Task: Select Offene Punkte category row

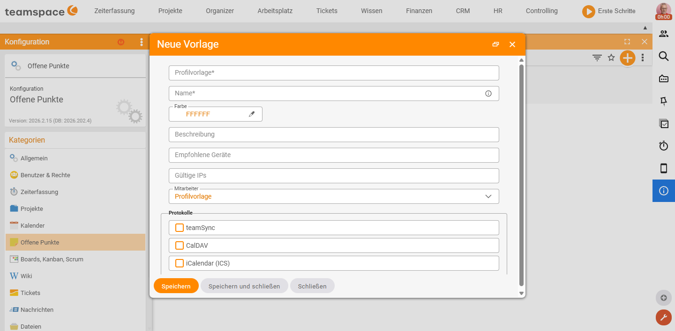Action: [x=75, y=242]
